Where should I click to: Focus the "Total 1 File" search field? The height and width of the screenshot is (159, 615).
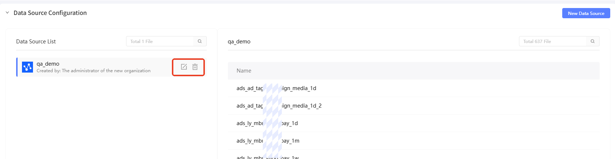pos(160,41)
